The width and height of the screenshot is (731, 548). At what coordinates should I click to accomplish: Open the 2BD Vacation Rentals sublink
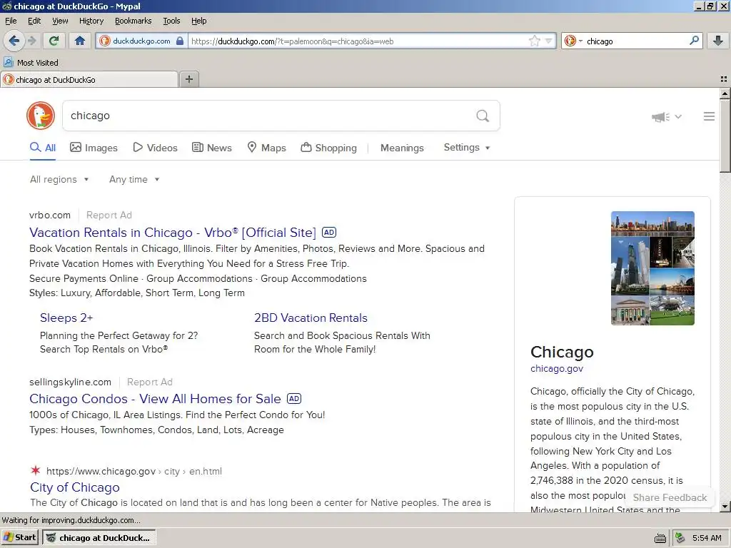(311, 318)
